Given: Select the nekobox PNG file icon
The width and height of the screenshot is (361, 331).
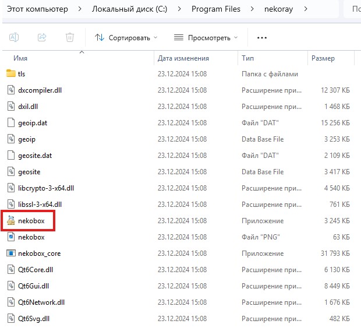Looking at the screenshot, I should [11, 237].
